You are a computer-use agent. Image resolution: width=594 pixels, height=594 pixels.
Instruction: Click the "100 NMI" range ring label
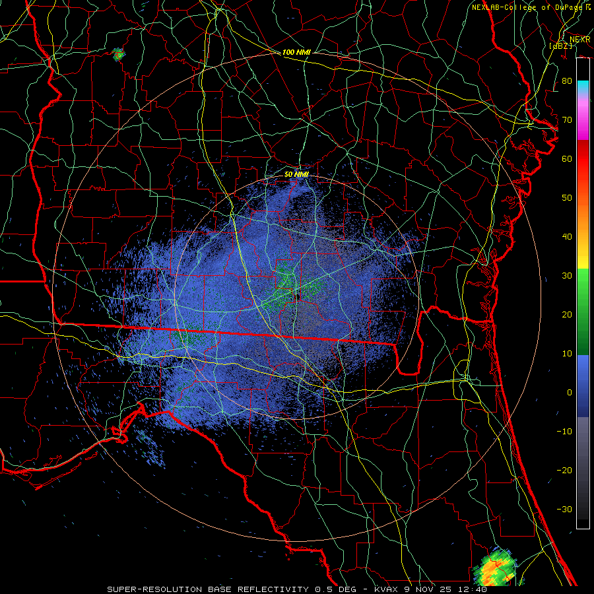[x=296, y=52]
